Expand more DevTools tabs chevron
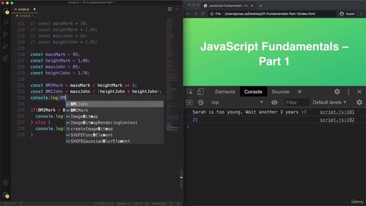The width and height of the screenshot is (366, 206). pos(300,92)
